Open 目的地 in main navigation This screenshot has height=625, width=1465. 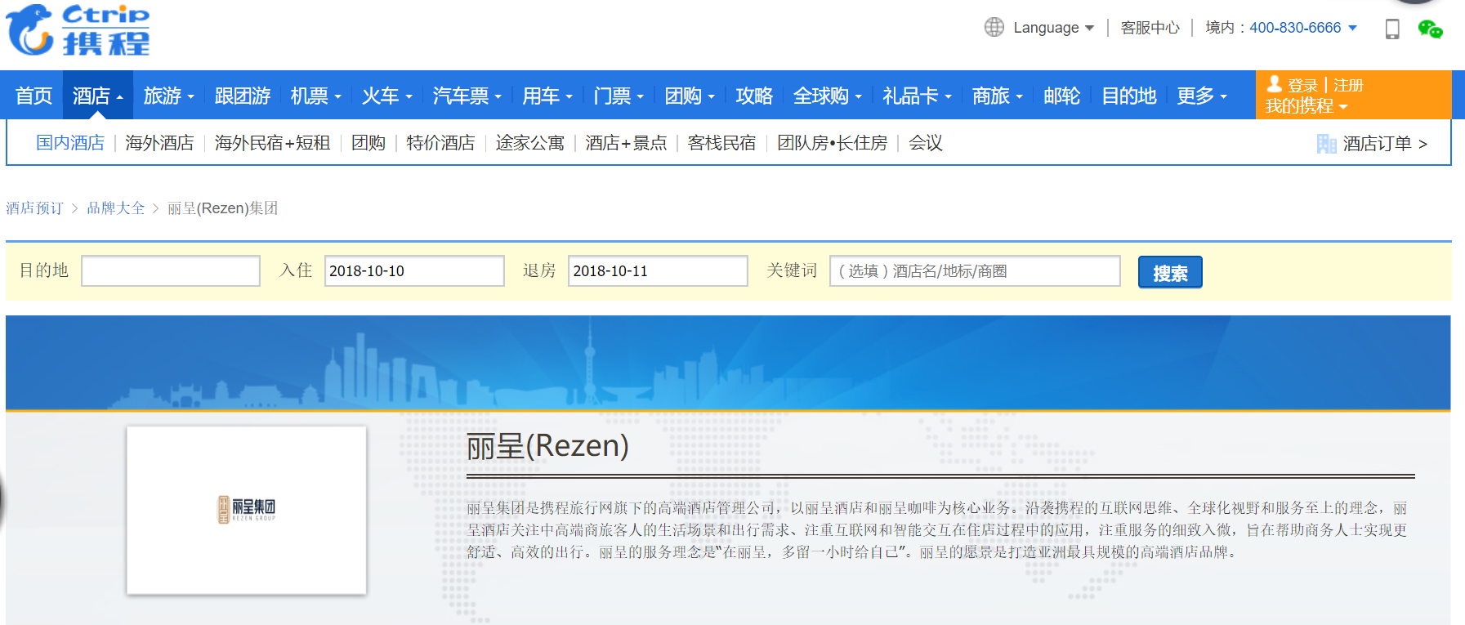pos(1129,96)
